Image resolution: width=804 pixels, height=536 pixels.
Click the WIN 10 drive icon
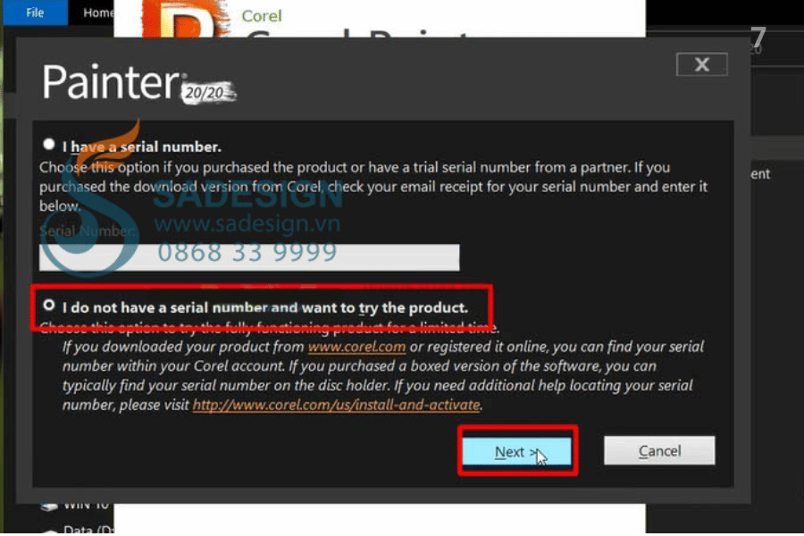coord(50,507)
